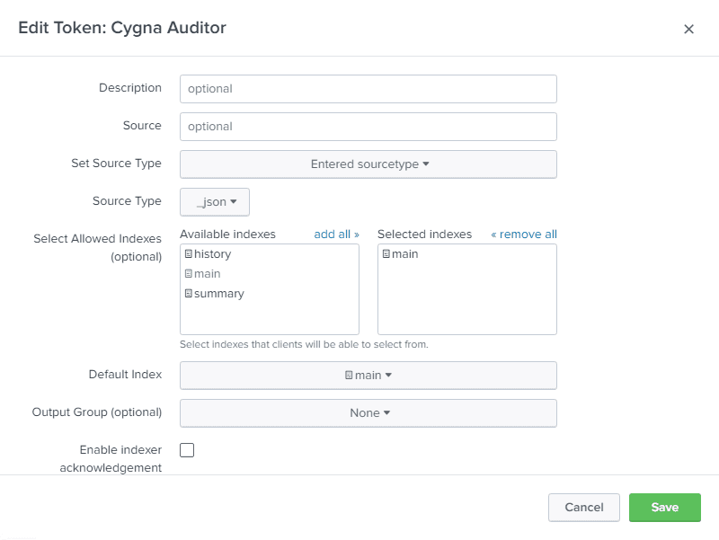Viewport: 719px width, 540px height.
Task: Open the Default Index dropdown showing main
Action: [x=368, y=375]
